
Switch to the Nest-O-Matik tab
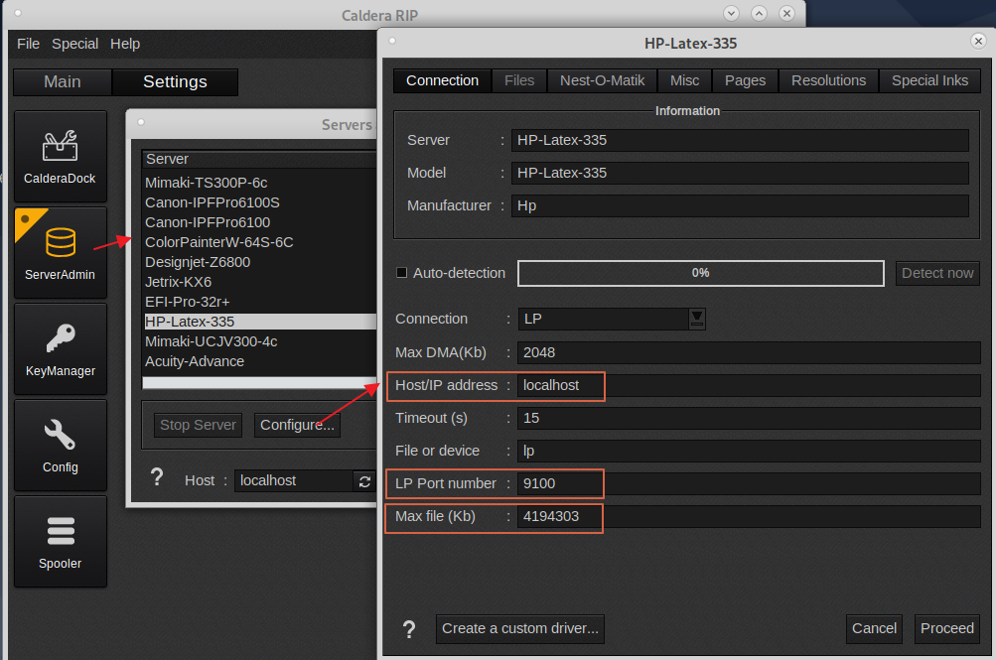click(602, 80)
